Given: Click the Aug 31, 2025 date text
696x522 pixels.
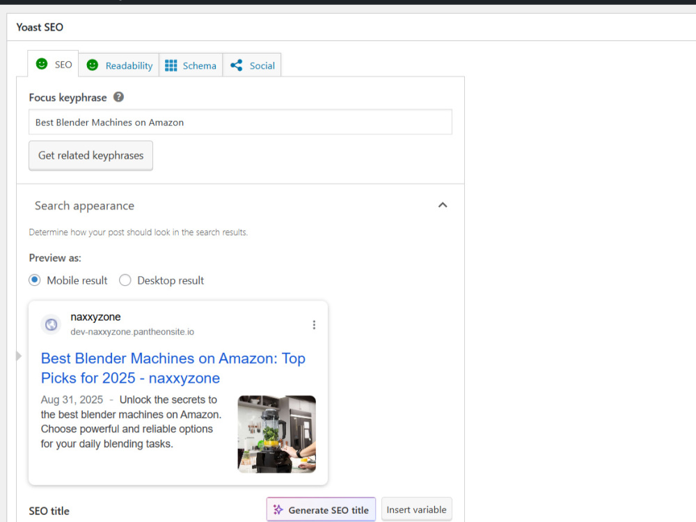Looking at the screenshot, I should 72,400.
